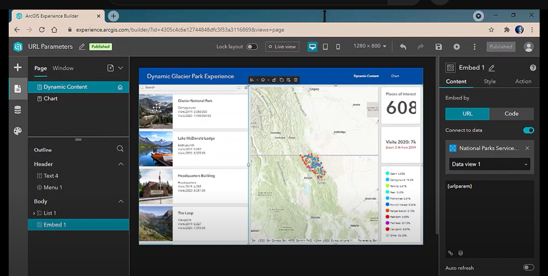Duplicate the selected widget on canvas
The width and height of the screenshot is (548, 276).
click(x=281, y=80)
